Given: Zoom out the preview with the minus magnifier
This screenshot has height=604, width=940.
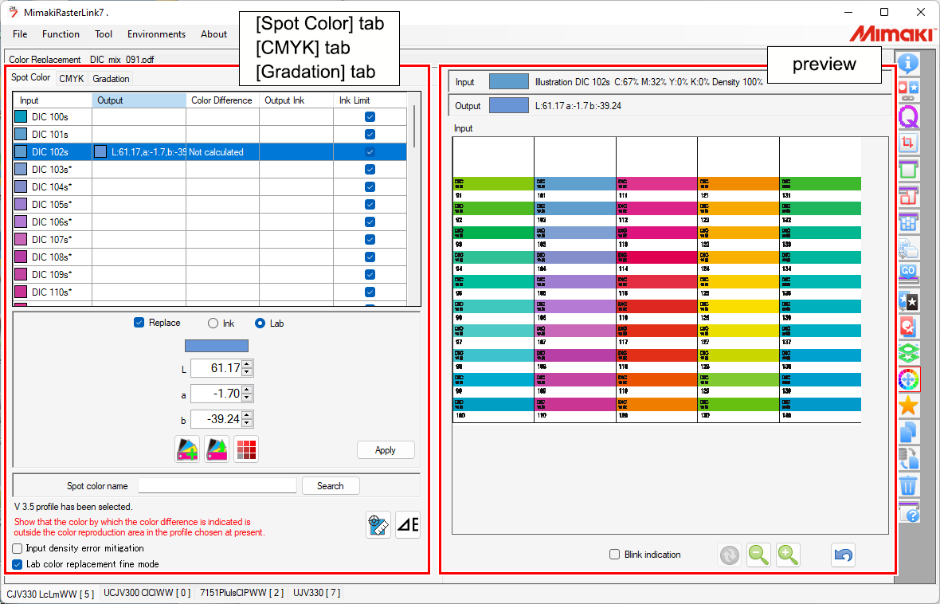Looking at the screenshot, I should coord(758,555).
